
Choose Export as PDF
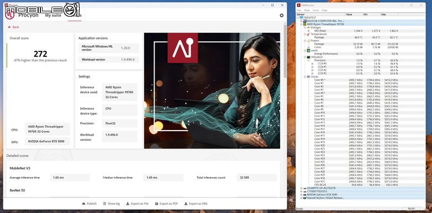166,204
